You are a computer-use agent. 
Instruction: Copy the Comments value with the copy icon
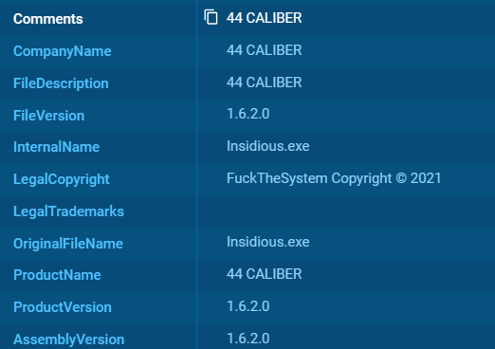211,17
